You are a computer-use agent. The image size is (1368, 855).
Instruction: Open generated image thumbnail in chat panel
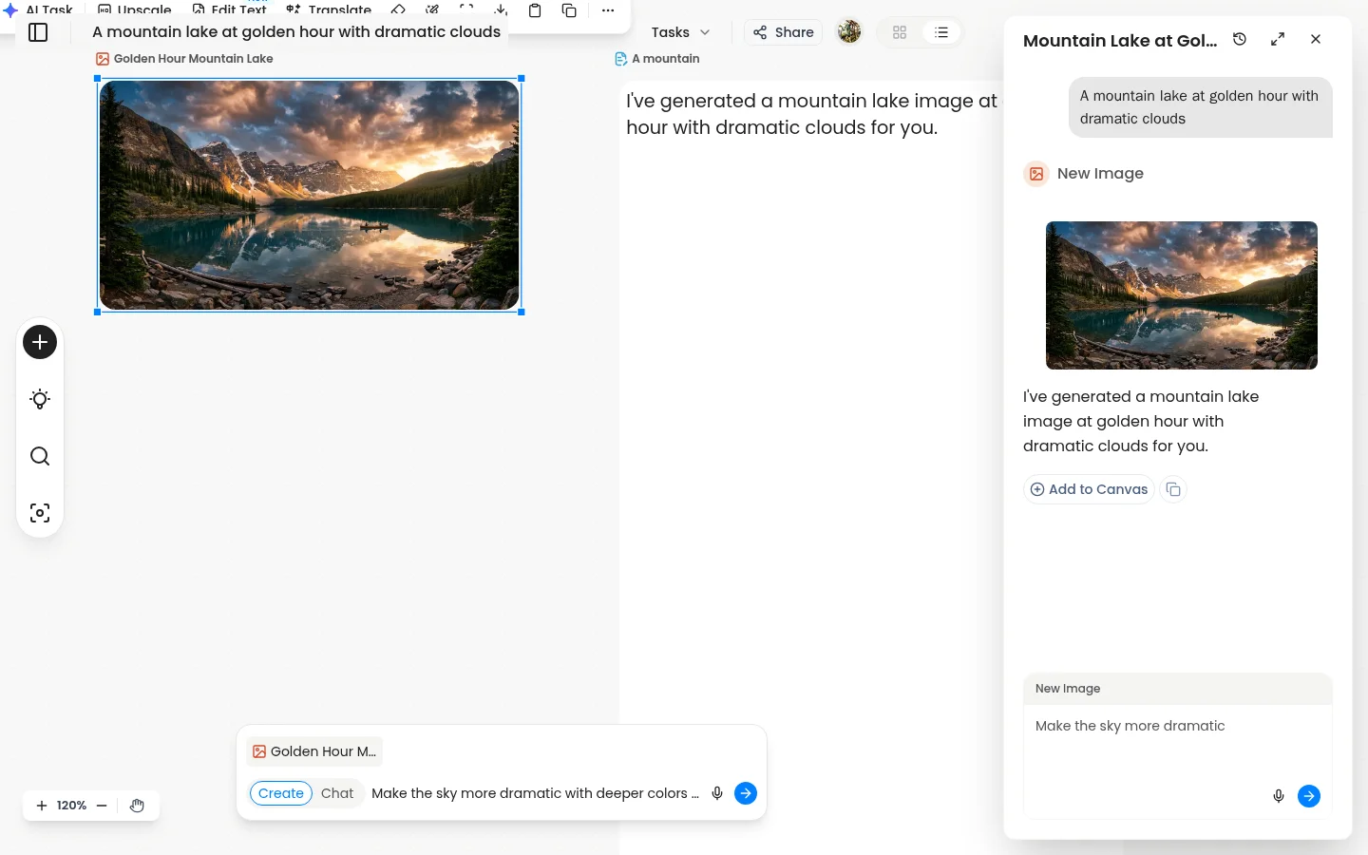click(1182, 295)
